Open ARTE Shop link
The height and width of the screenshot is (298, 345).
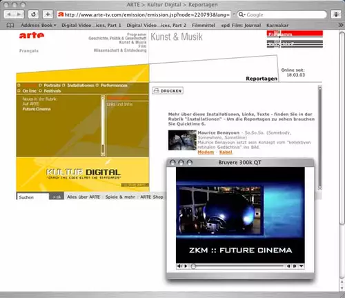click(152, 197)
